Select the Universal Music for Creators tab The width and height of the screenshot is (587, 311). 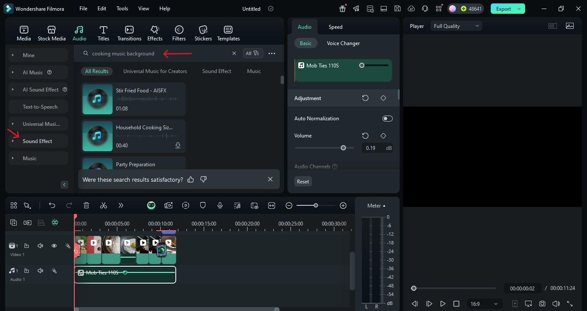click(x=155, y=71)
